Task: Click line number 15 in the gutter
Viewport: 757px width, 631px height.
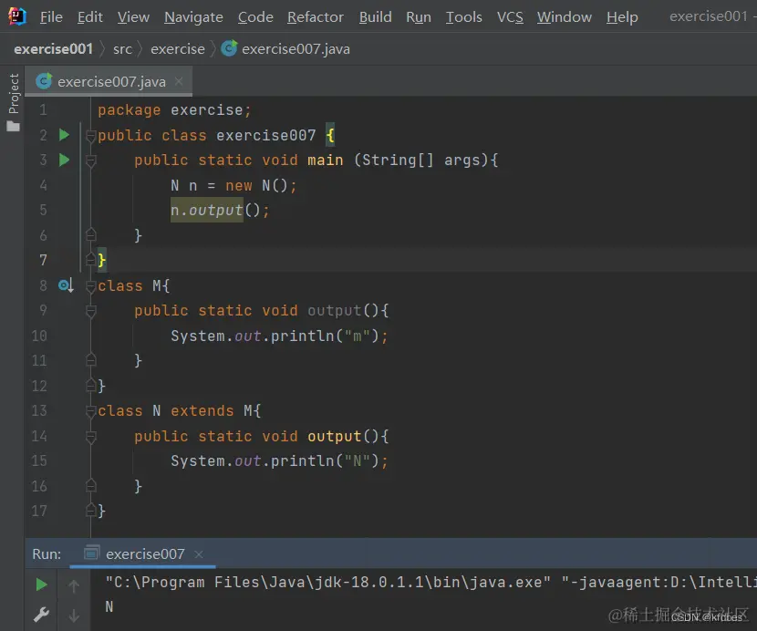Action: click(x=39, y=460)
